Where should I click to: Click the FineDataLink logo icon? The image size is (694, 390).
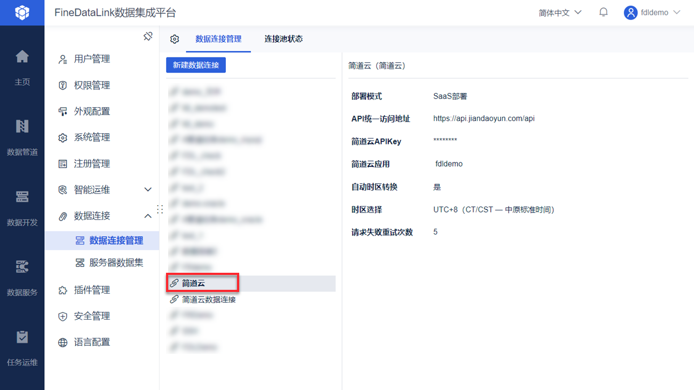22,12
